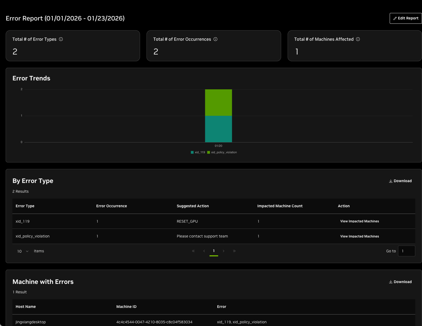Image resolution: width=422 pixels, height=326 pixels.
Task: Open the 10 items per page dropdown
Action: tap(23, 251)
